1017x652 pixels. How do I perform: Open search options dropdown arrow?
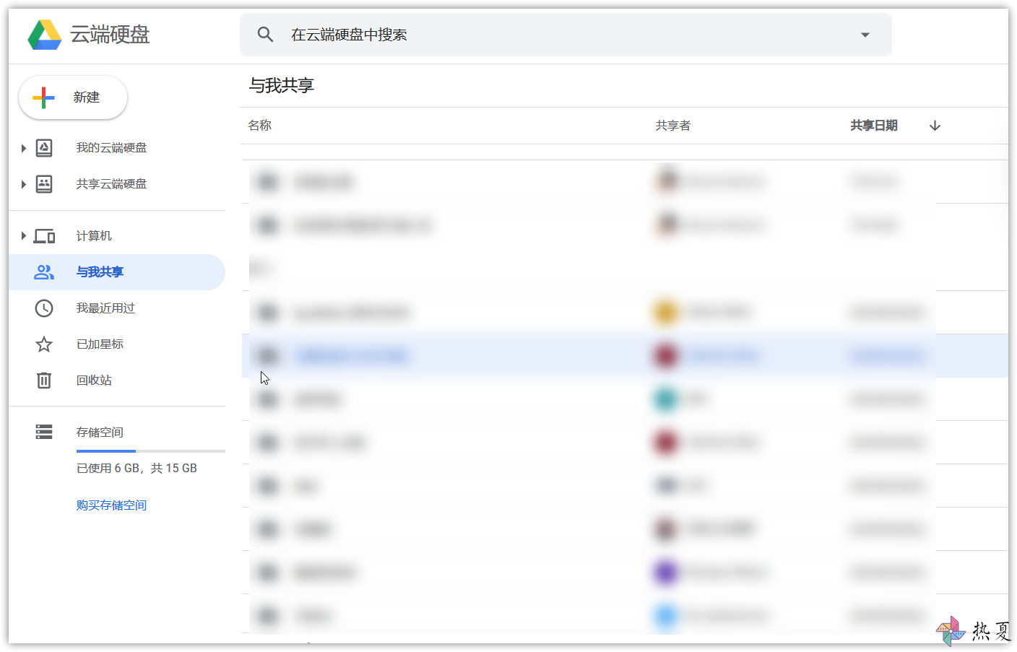865,35
